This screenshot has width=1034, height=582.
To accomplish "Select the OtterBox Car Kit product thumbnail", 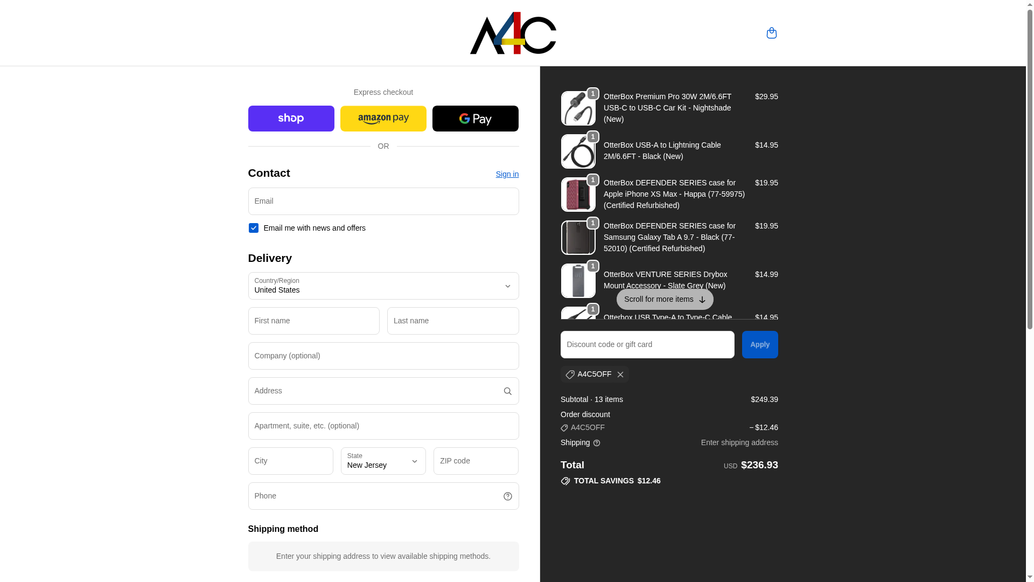I will click(578, 108).
